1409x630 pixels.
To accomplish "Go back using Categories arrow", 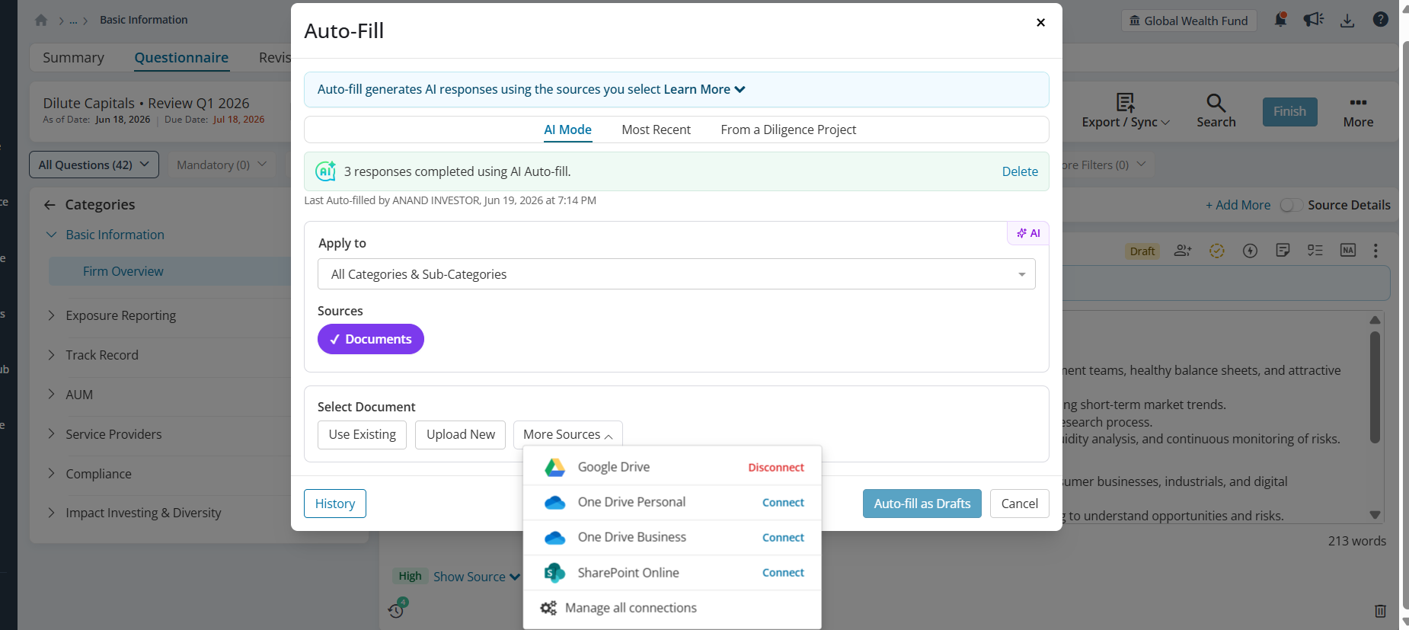I will (50, 205).
